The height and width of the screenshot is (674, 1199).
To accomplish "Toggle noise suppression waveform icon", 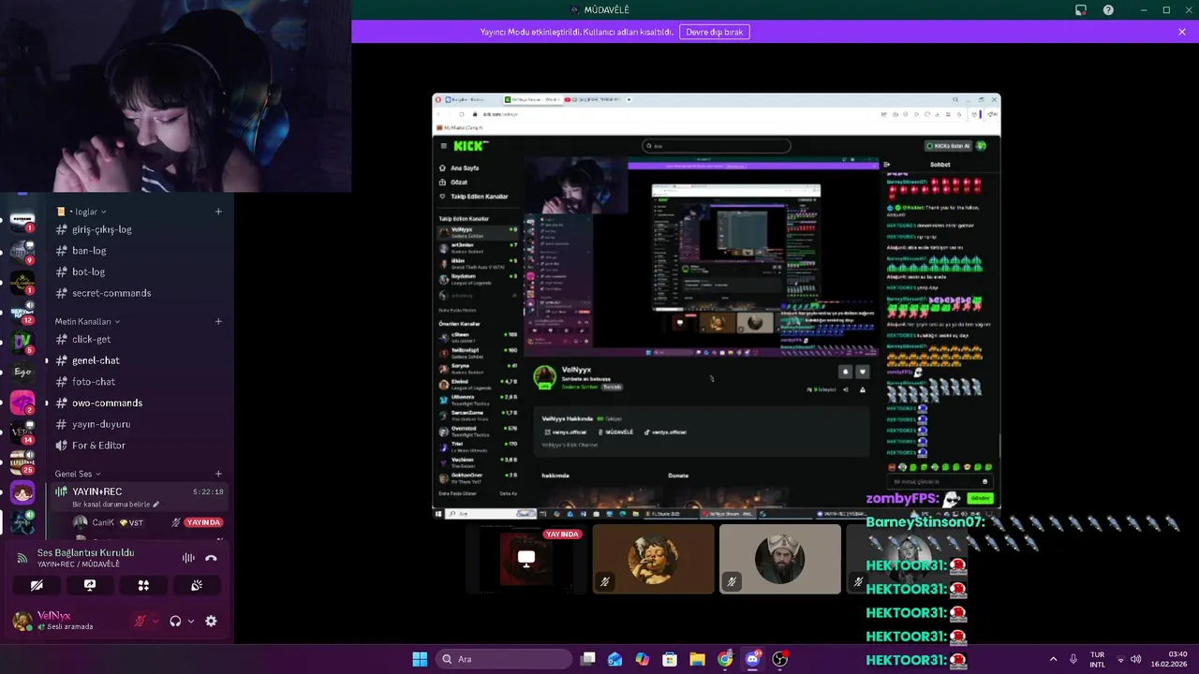I will point(188,558).
